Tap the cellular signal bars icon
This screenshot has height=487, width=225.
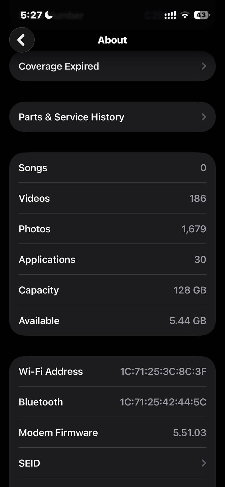[170, 15]
